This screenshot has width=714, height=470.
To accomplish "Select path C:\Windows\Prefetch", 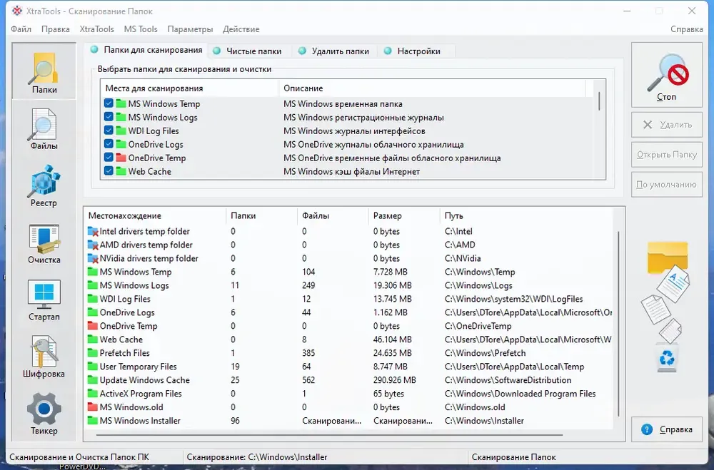I will [x=486, y=352].
